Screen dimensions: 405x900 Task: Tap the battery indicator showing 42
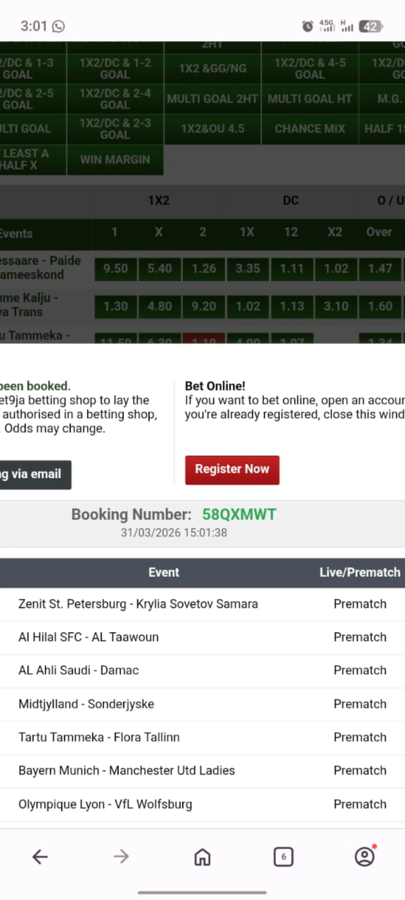point(370,27)
